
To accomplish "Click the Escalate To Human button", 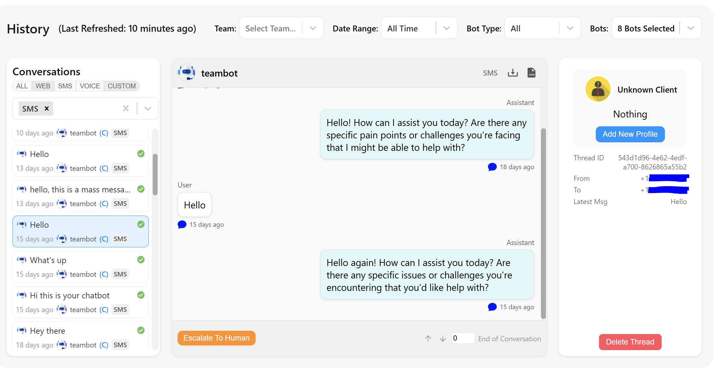I will (x=216, y=338).
